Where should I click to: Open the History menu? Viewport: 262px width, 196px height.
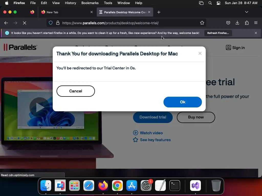[x=71, y=3]
